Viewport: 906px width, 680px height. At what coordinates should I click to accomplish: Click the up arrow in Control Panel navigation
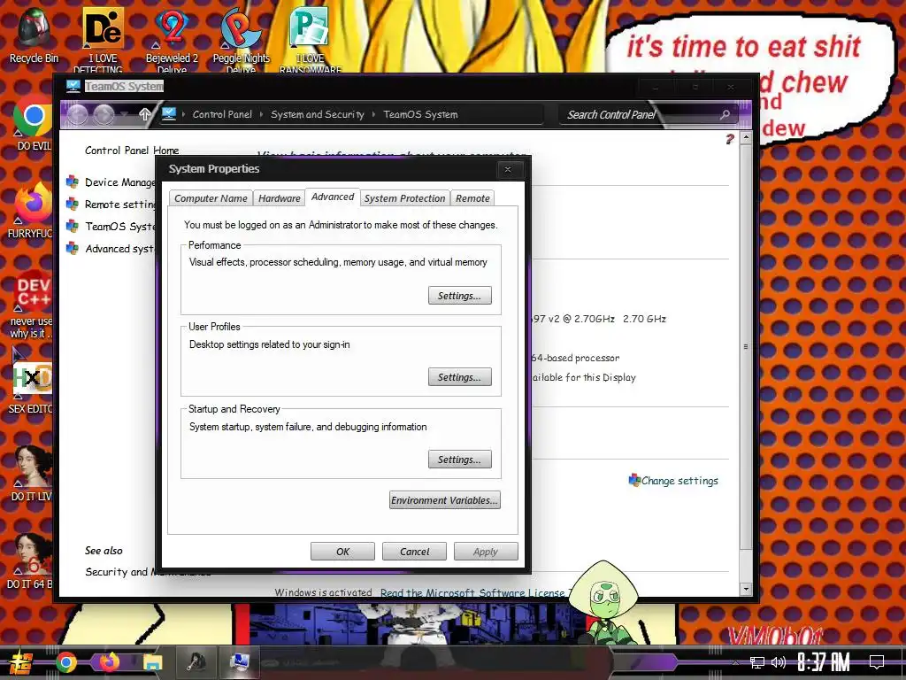(x=144, y=114)
